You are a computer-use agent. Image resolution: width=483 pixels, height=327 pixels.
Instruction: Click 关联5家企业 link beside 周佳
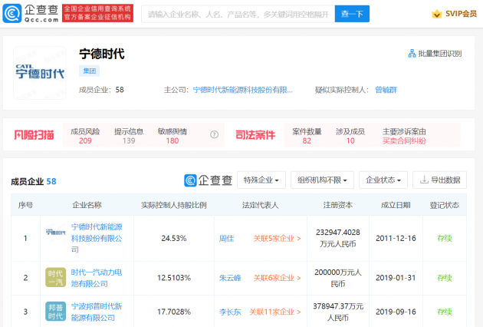(277, 238)
